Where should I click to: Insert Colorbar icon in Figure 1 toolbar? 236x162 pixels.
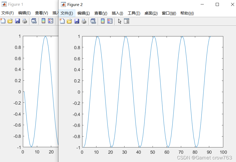point(43,21)
